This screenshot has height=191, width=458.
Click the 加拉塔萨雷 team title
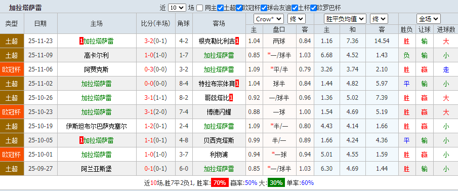25,8
